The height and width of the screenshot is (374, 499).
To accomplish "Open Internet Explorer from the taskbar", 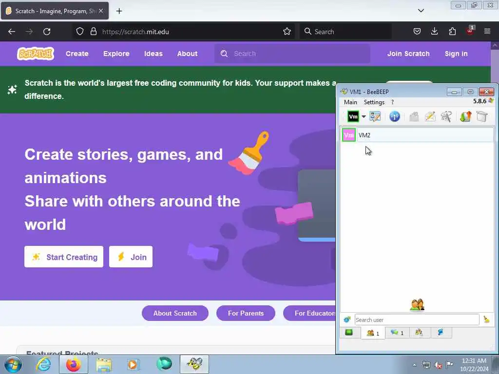I will coord(43,364).
